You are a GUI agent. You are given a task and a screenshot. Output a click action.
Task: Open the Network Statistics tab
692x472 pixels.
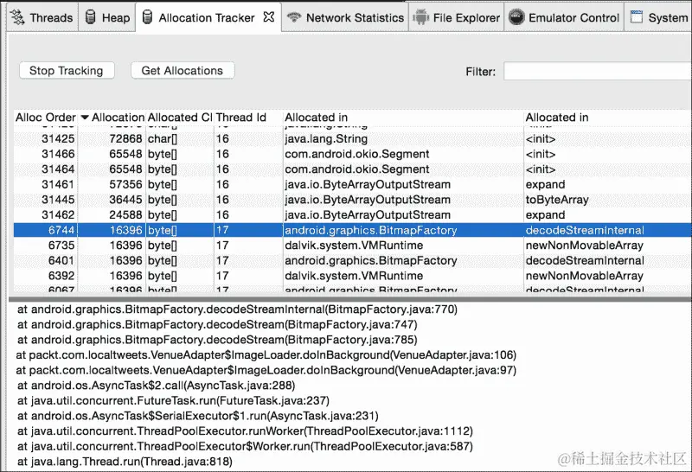(345, 17)
